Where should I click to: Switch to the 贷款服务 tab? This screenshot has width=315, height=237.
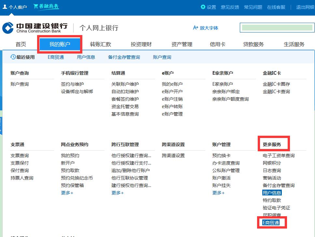click(x=253, y=44)
